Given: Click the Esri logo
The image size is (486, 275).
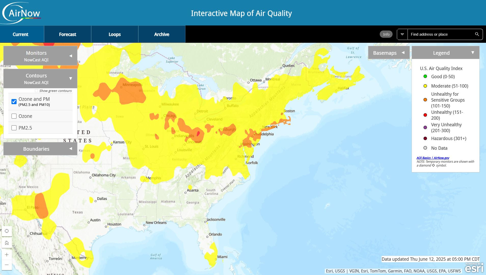Looking at the screenshot, I should (474, 268).
